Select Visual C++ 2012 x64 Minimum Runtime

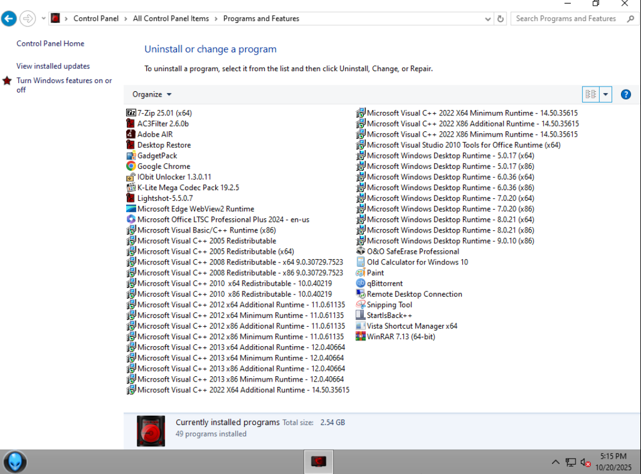point(235,315)
